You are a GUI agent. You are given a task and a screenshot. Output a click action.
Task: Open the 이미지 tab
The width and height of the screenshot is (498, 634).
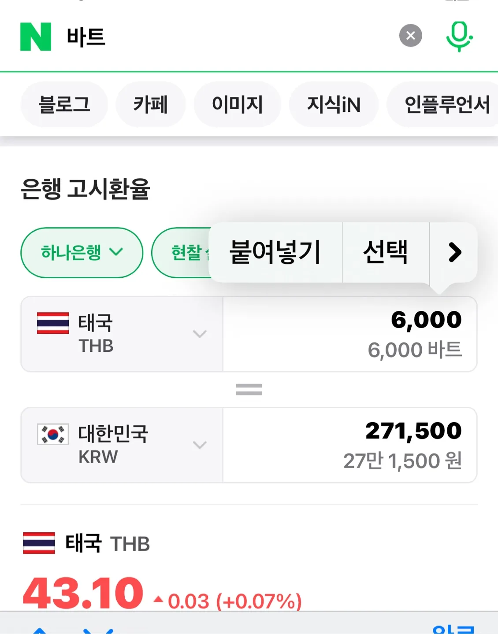238,104
